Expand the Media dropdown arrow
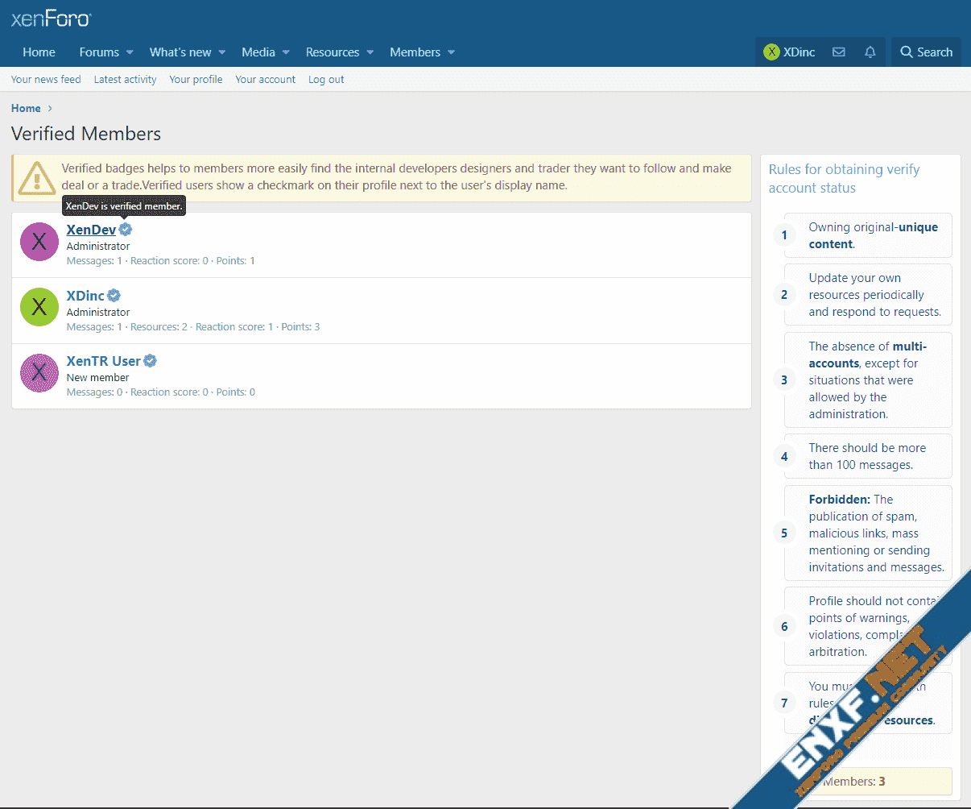 point(286,52)
